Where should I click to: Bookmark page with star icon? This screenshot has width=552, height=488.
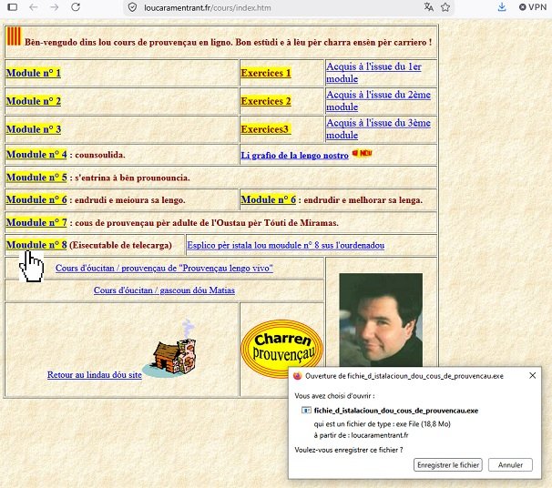coord(445,7)
